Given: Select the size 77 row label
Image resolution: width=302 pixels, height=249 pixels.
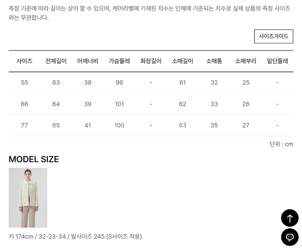Looking at the screenshot, I should point(25,125).
